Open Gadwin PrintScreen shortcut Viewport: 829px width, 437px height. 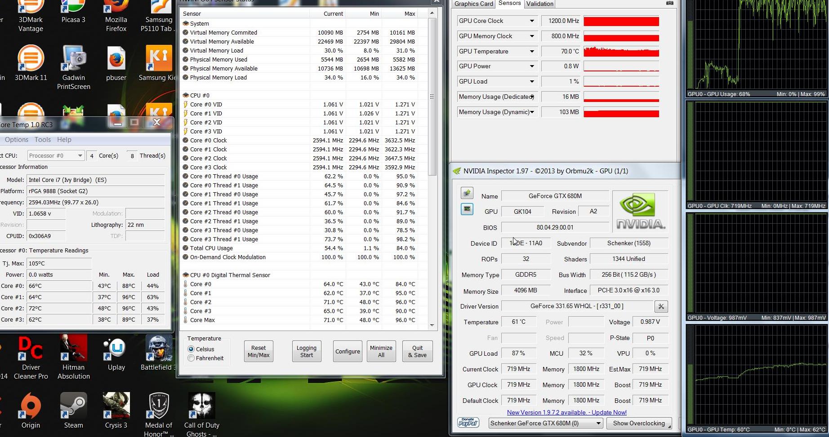(x=73, y=68)
